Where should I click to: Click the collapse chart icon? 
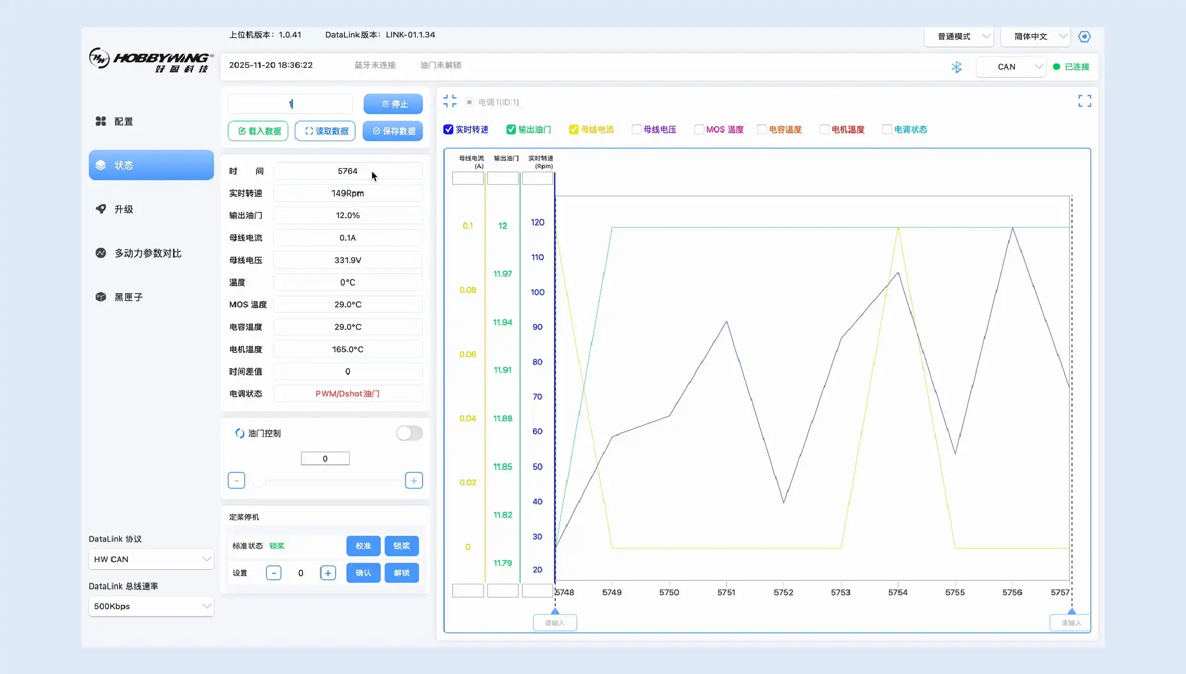(450, 101)
